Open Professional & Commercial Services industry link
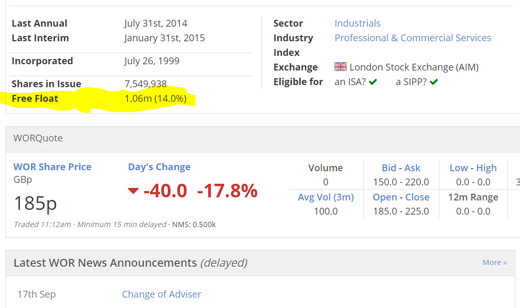Image resolution: width=520 pixels, height=308 pixels. (413, 38)
